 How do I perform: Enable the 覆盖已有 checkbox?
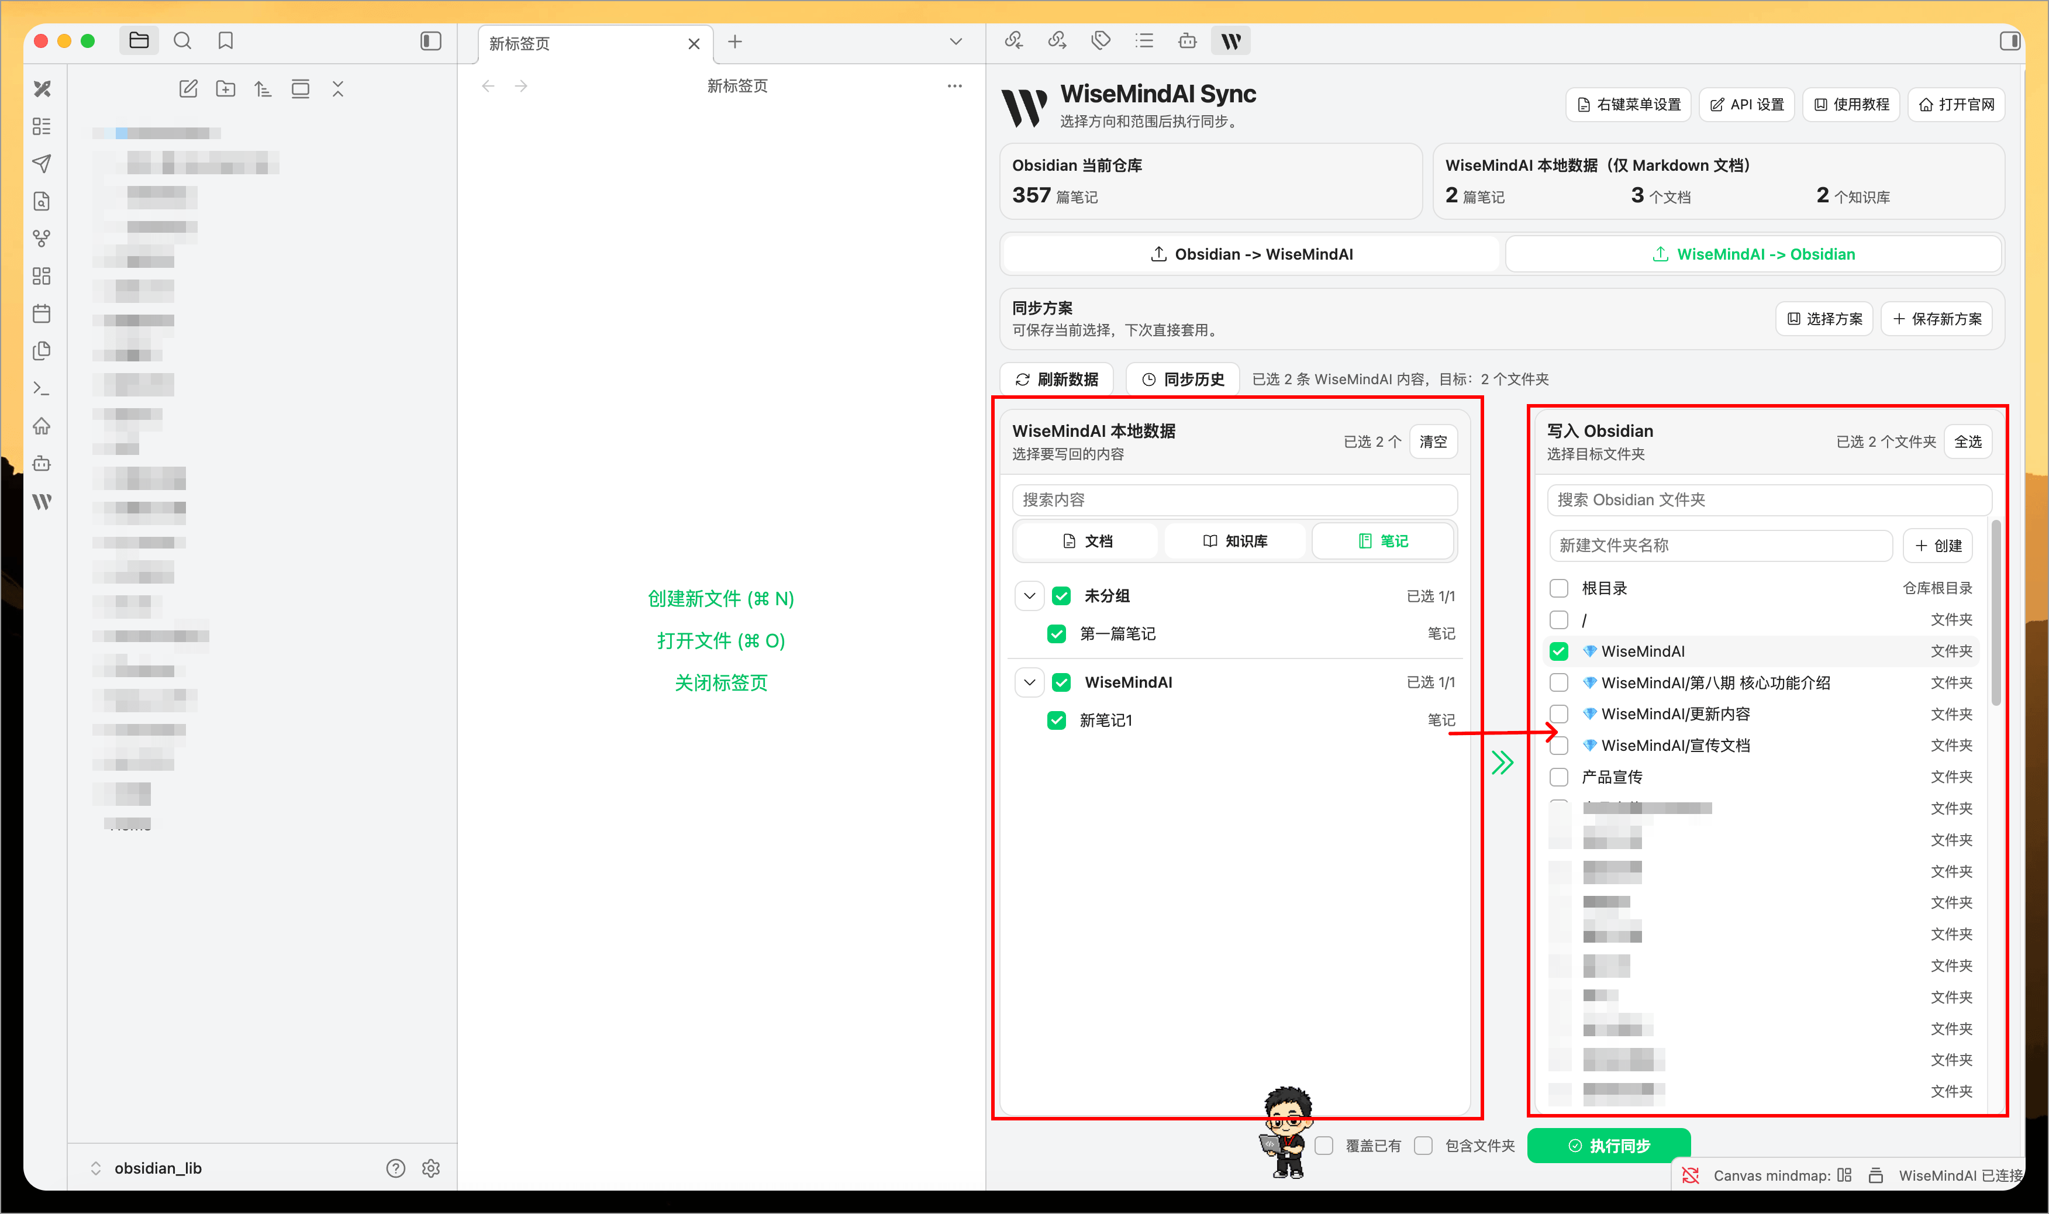1324,1145
